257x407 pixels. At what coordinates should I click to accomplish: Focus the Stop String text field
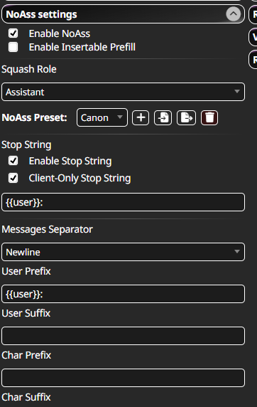coord(123,202)
